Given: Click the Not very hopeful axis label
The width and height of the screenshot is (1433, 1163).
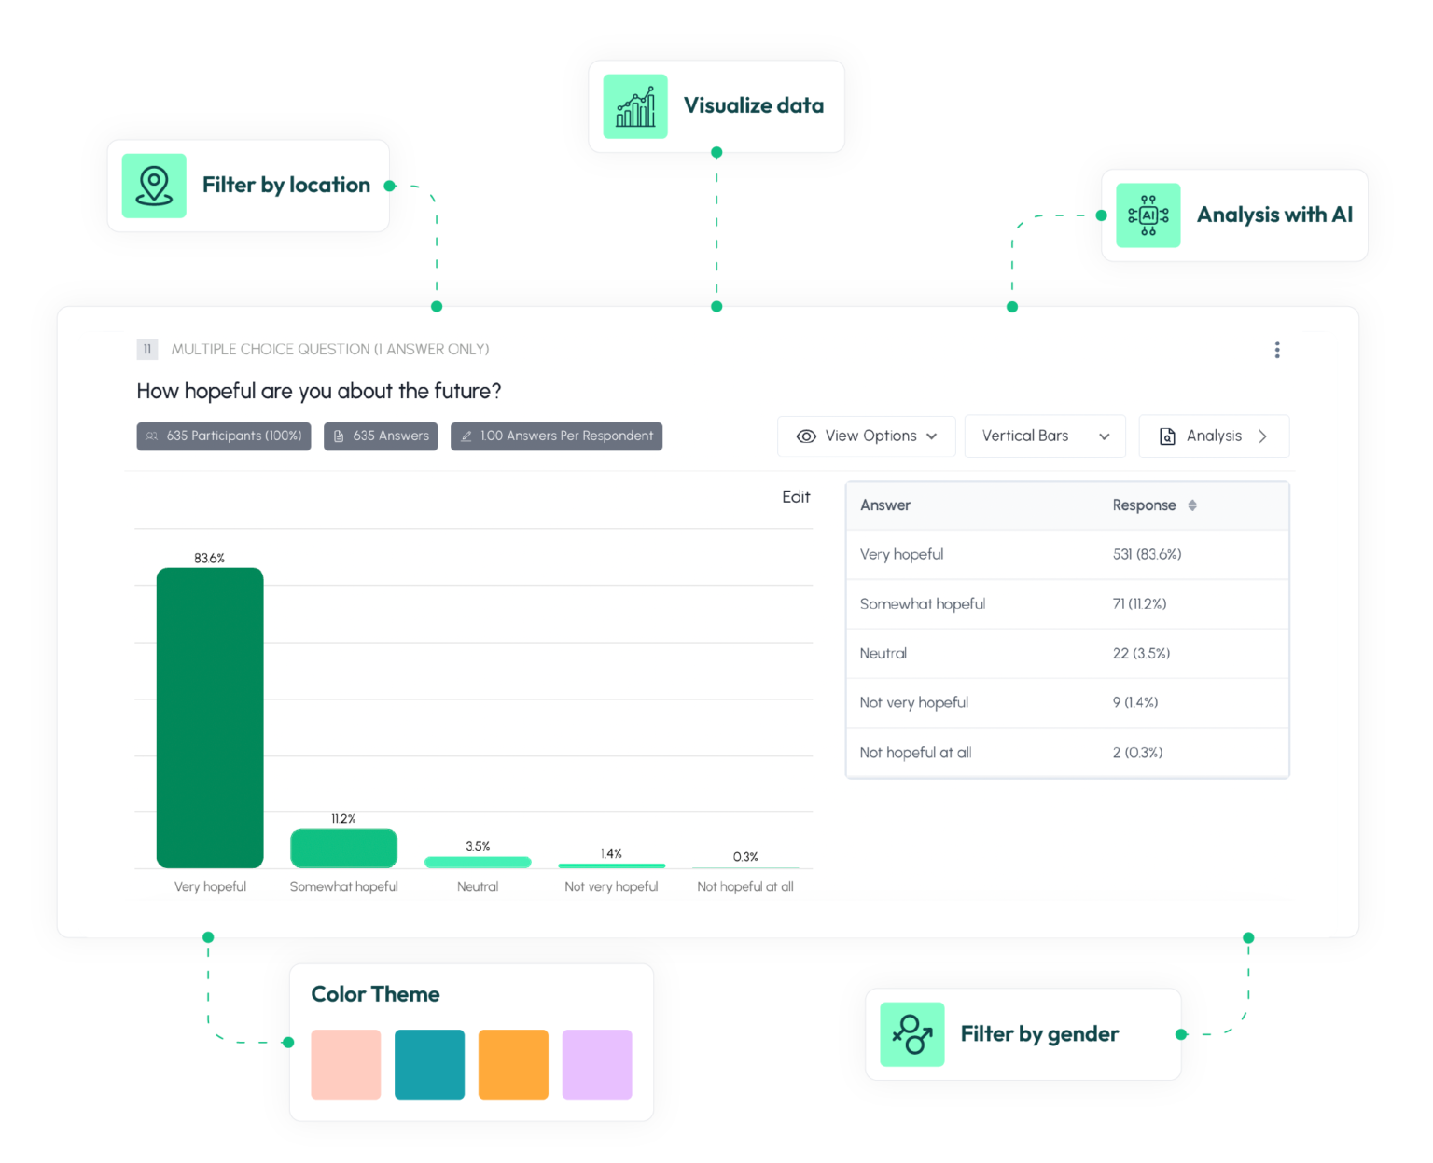Looking at the screenshot, I should (611, 887).
